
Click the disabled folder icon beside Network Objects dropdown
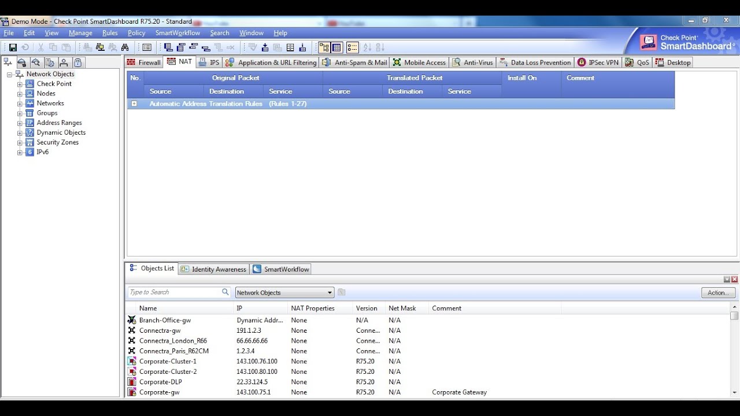[342, 292]
